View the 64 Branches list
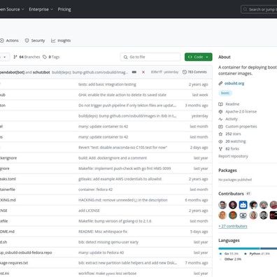 [x=27, y=57]
